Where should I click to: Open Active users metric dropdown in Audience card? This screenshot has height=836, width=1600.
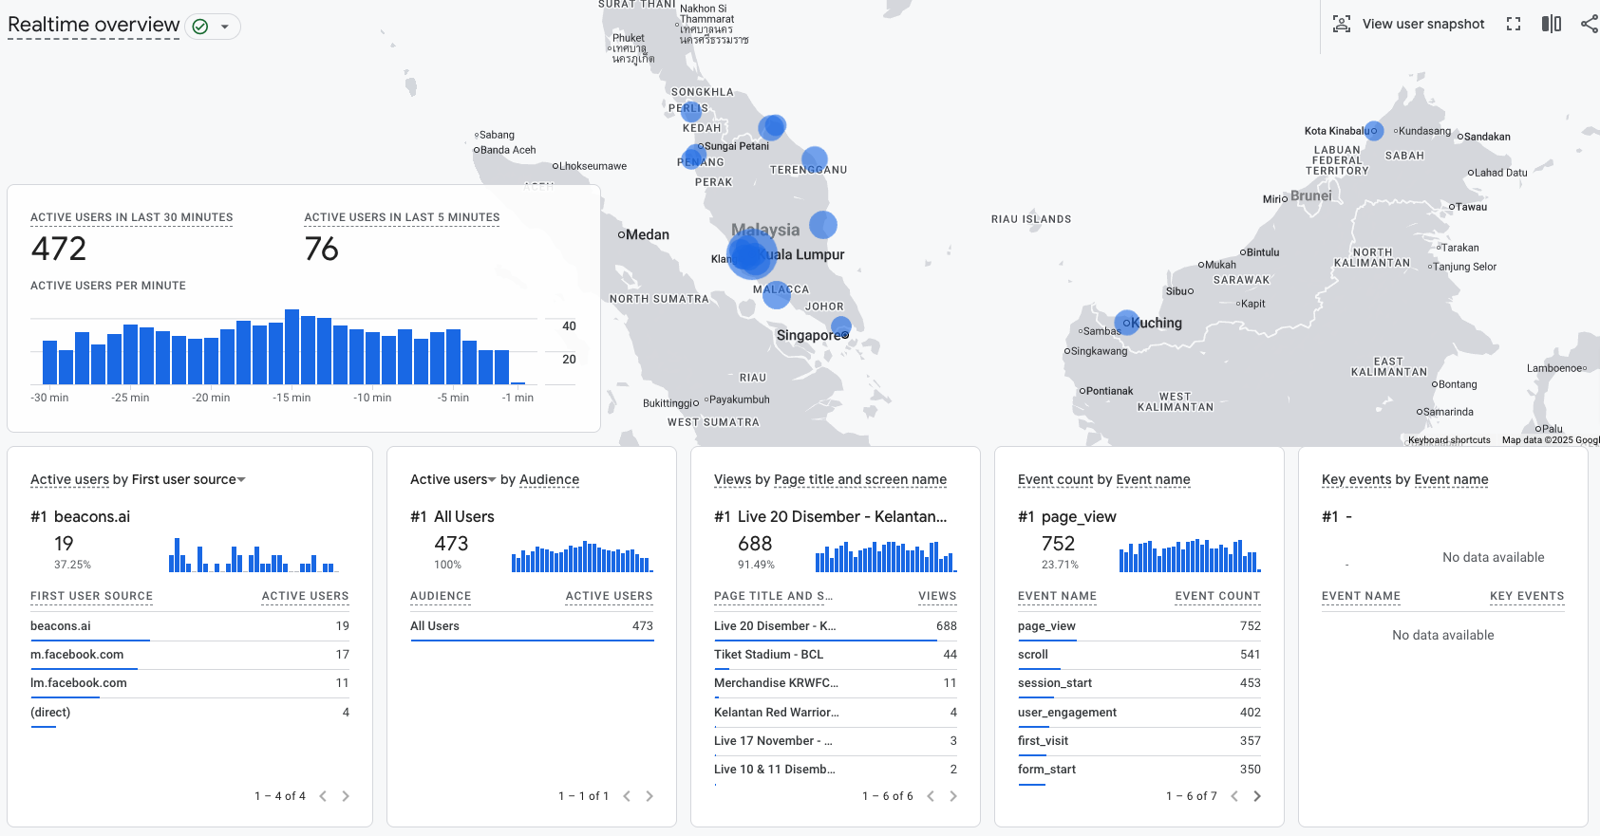[493, 480]
